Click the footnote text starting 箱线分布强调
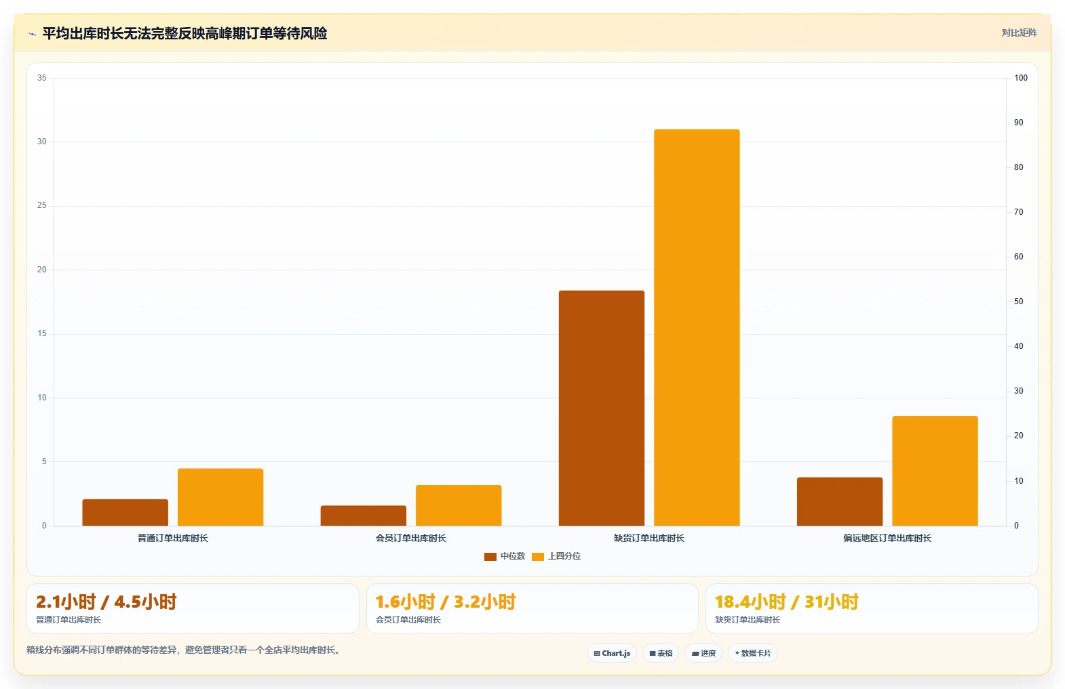The width and height of the screenshot is (1065, 689). [x=183, y=650]
